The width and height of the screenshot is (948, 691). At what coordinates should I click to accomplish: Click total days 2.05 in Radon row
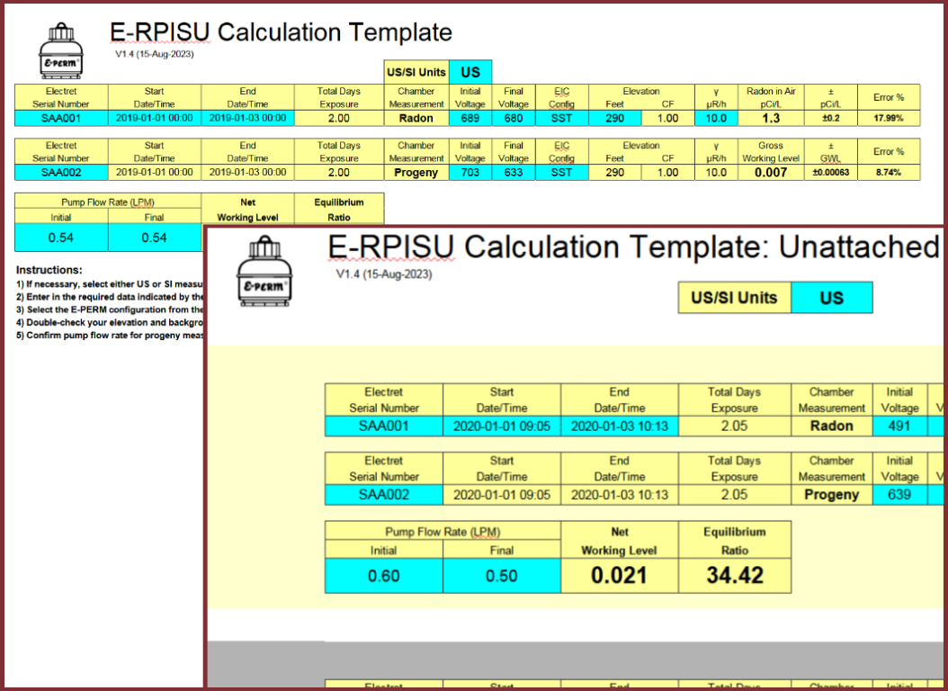point(734,426)
